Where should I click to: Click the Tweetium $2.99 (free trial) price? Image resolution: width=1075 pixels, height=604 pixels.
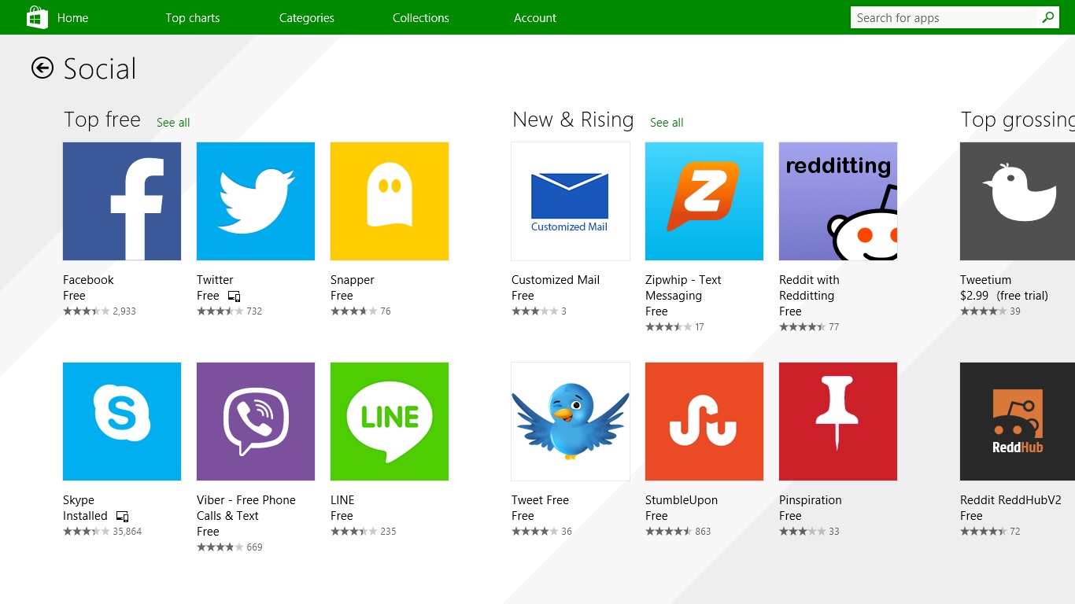tap(1004, 296)
